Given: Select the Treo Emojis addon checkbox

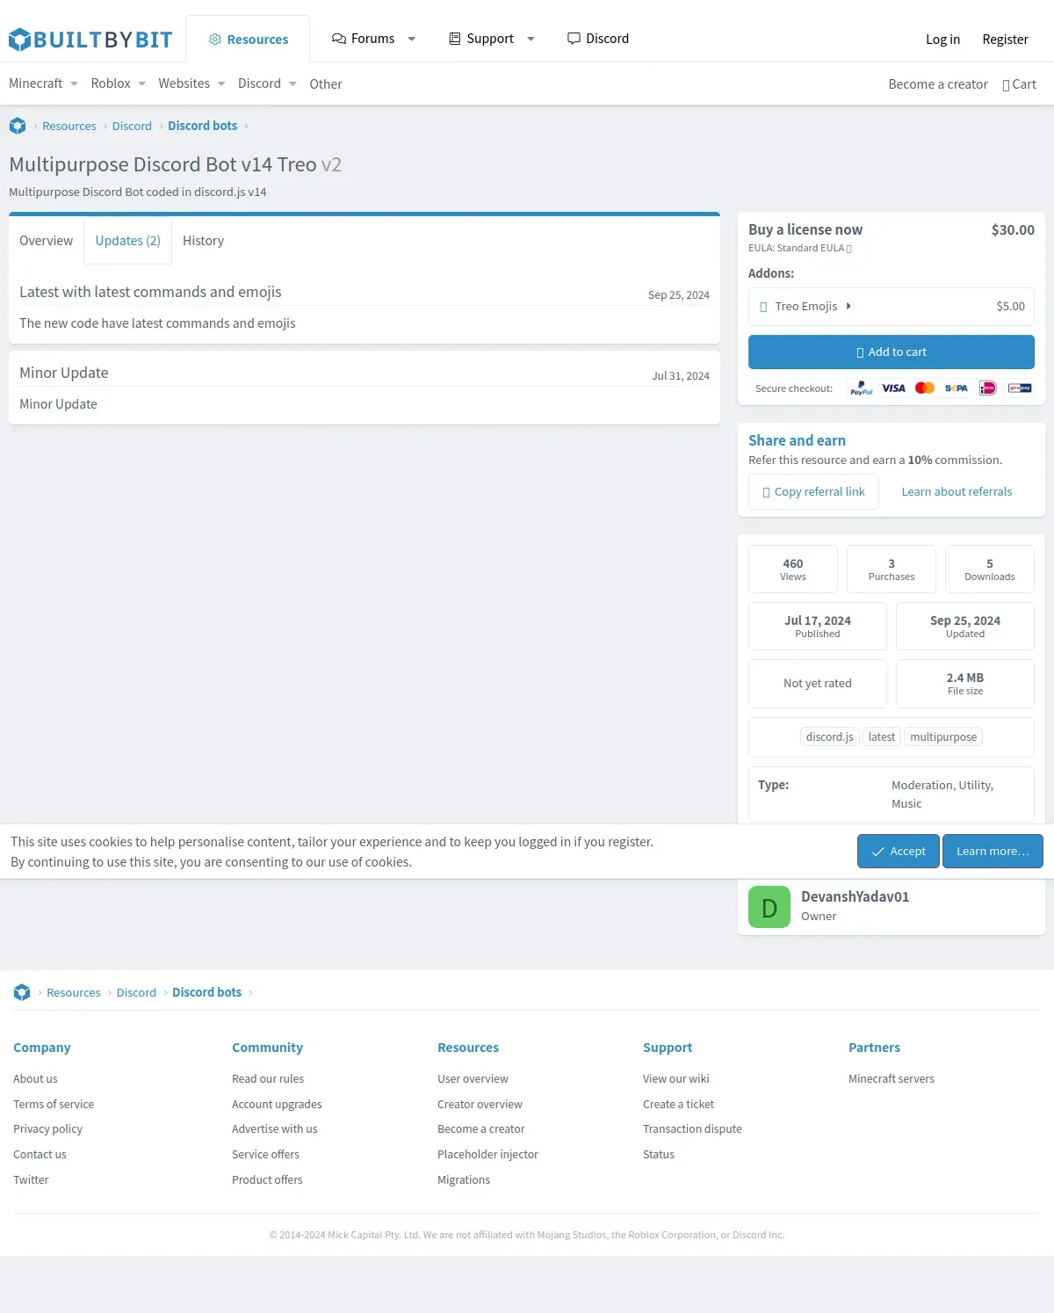Looking at the screenshot, I should click(x=763, y=307).
